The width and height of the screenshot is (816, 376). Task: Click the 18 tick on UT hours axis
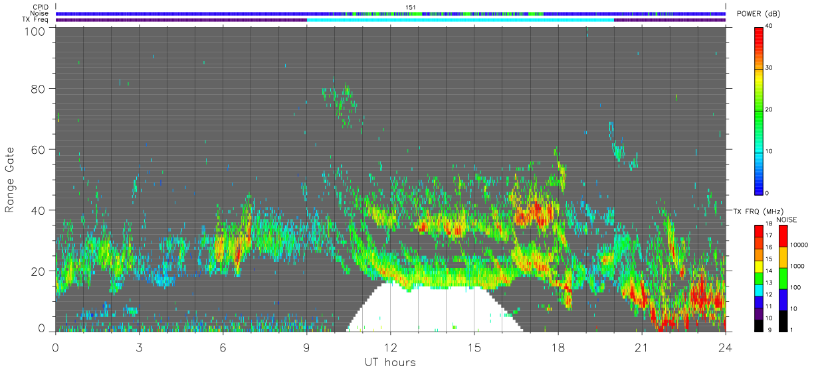pyautogui.click(x=558, y=347)
